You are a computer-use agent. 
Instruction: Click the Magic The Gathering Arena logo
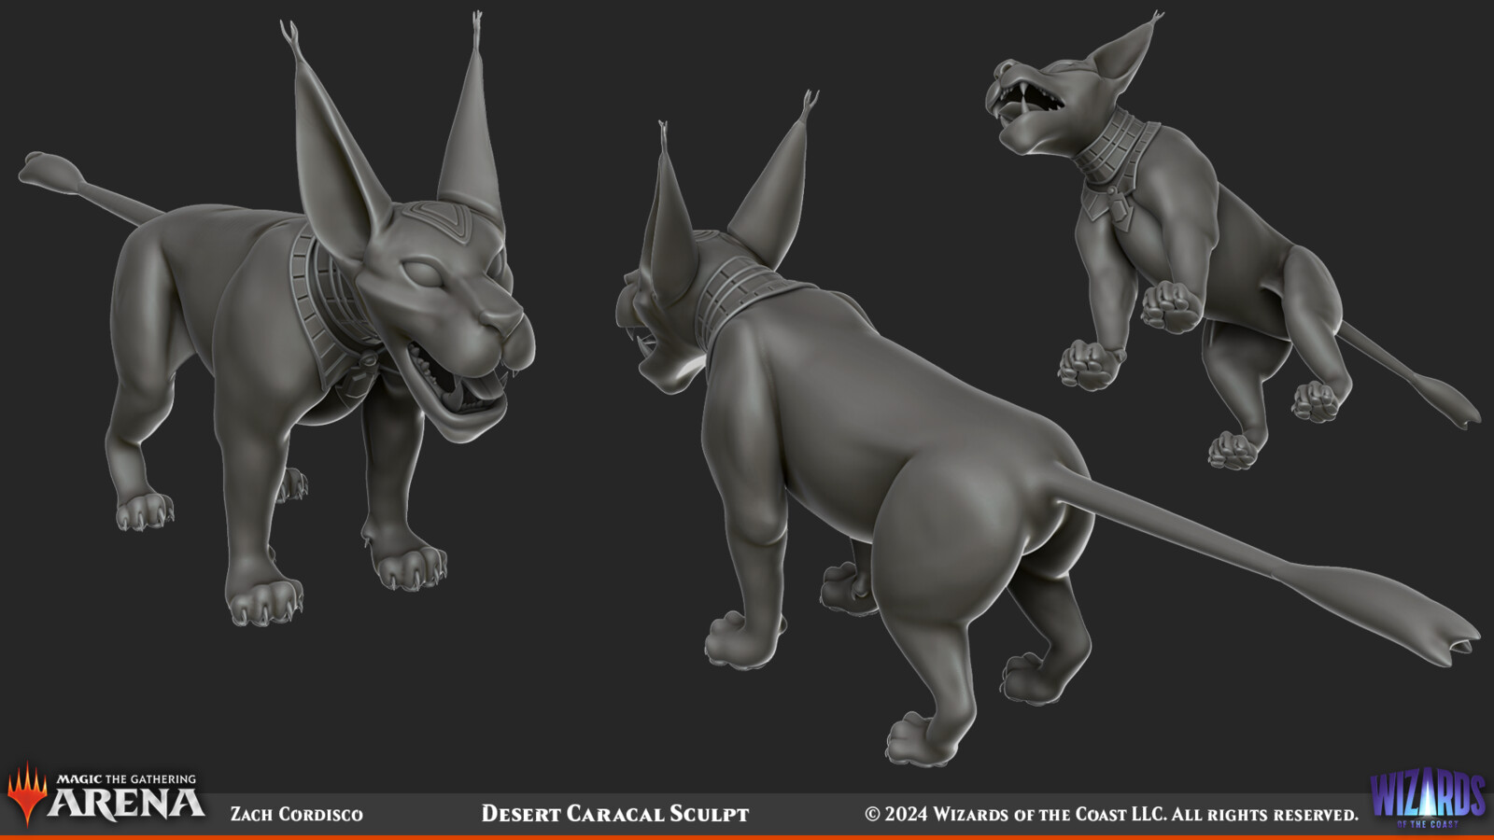(106, 795)
